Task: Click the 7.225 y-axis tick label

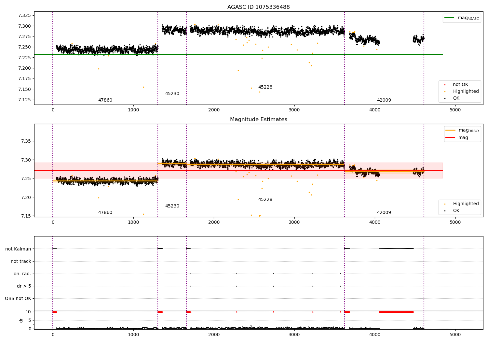Action: coord(24,58)
